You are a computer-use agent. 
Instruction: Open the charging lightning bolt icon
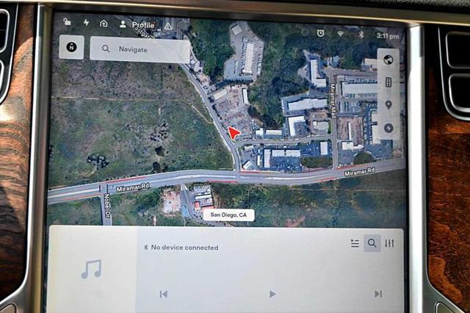(x=87, y=22)
